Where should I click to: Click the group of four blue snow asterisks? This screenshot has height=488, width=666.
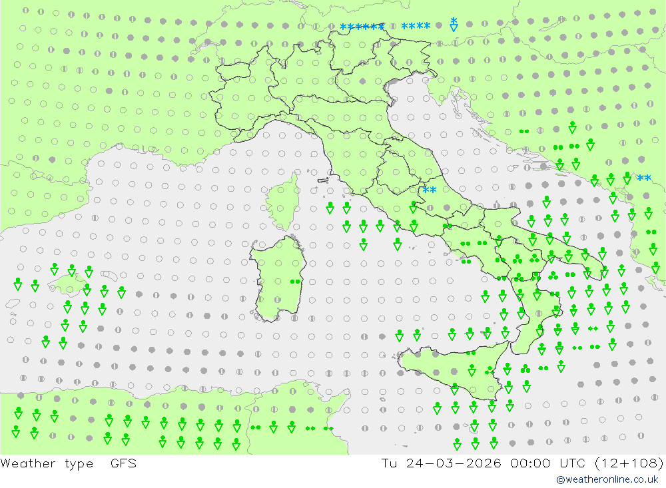point(416,26)
